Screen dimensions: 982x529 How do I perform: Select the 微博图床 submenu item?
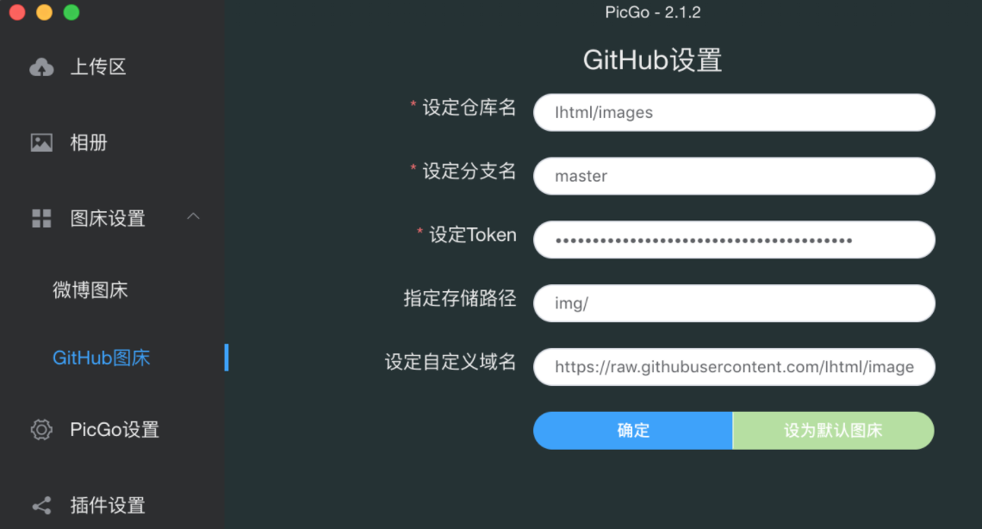(x=90, y=289)
